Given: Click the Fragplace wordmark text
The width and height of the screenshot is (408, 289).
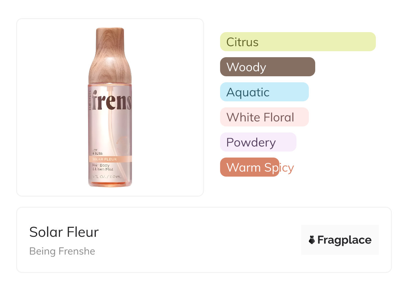Looking at the screenshot, I should [x=344, y=240].
